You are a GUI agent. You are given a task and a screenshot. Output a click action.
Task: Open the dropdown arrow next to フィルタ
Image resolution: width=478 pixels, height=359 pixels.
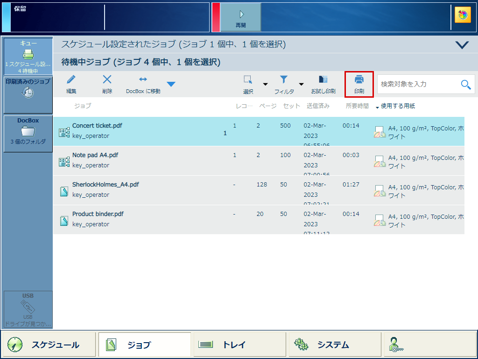tap(301, 84)
